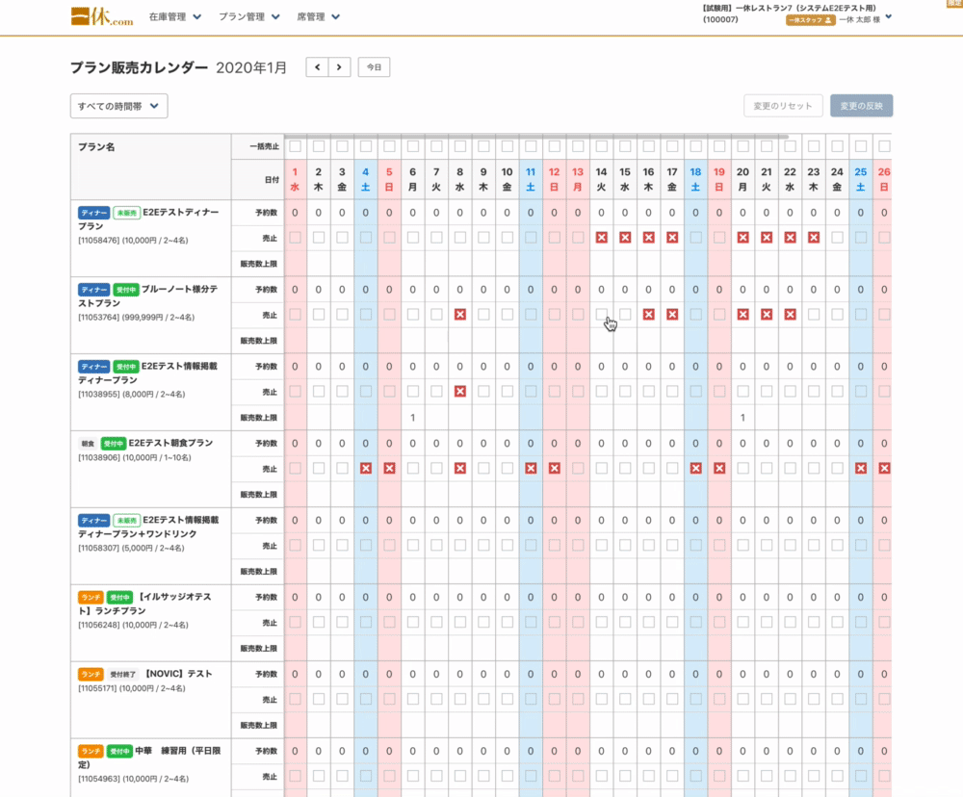Click the ディナー tag on E2Eテストディナープラン
Screen dimensions: 963x797
94,213
